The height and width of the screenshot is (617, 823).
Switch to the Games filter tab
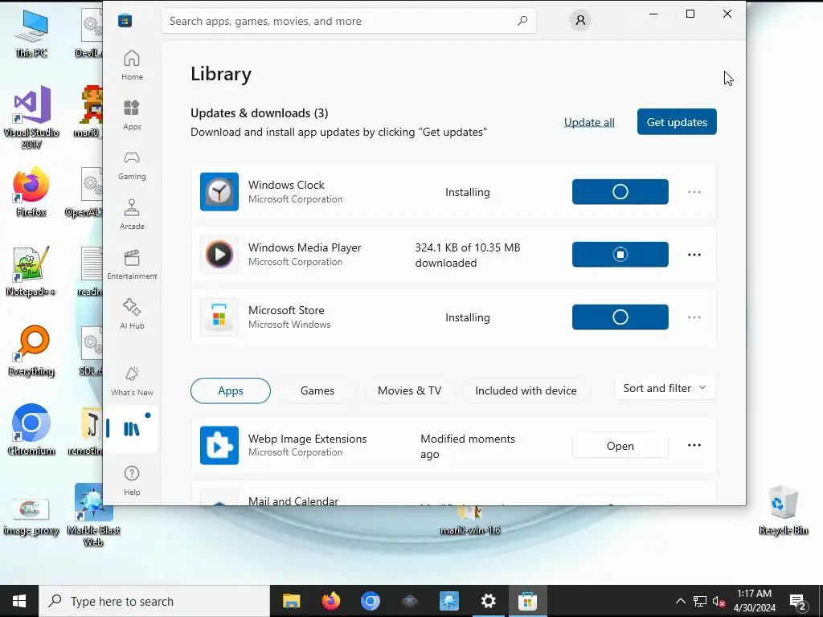[x=317, y=391]
